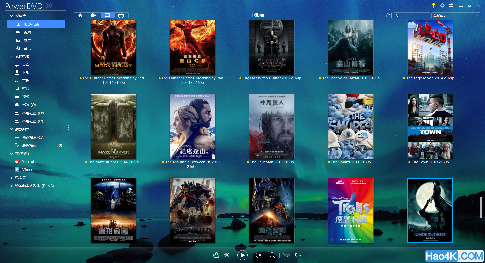Expand 设备和家庭媒体 (DLNA) section

(x=11, y=186)
